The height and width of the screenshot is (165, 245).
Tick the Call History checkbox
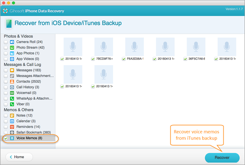[x=6, y=87]
